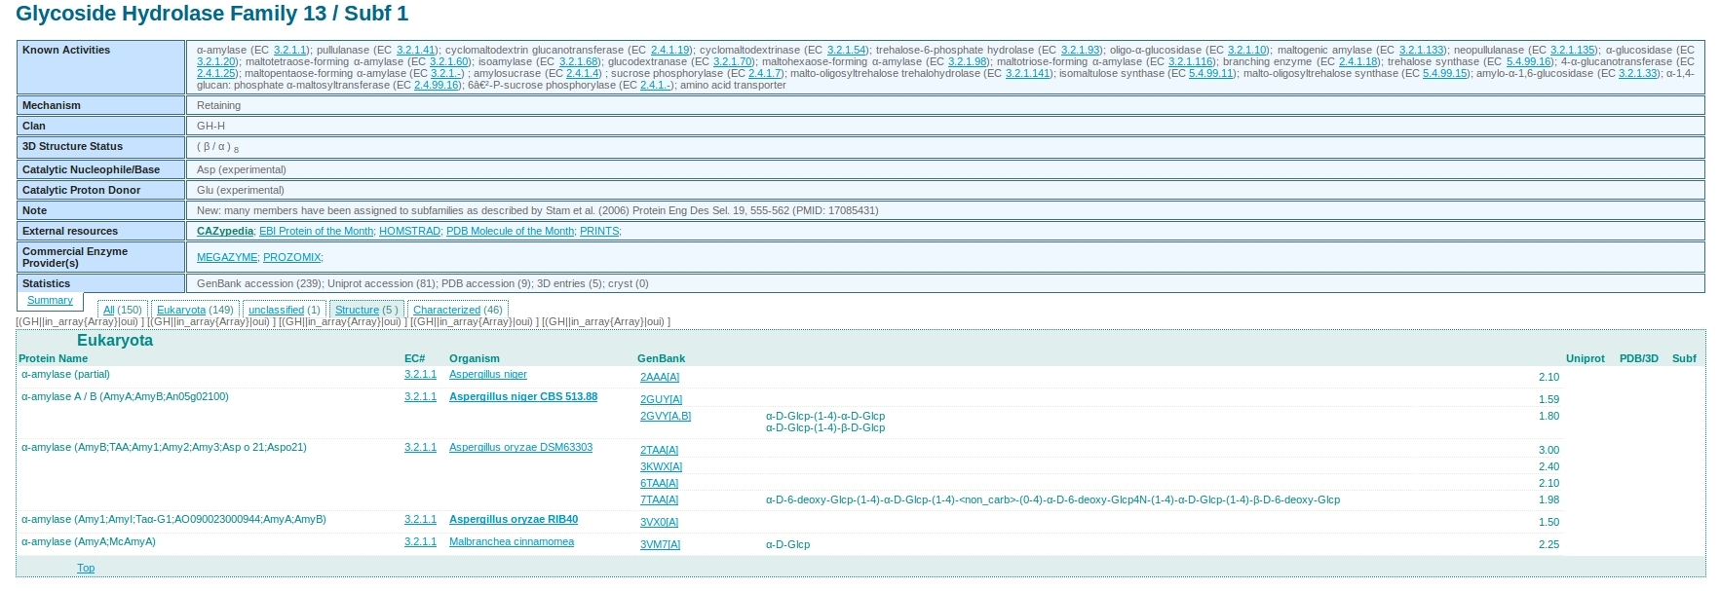Screen dimensions: 1720x591
Task: Open the Summary tab
Action: tap(50, 301)
